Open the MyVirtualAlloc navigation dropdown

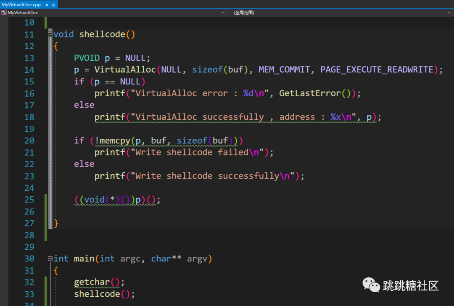pos(223,13)
